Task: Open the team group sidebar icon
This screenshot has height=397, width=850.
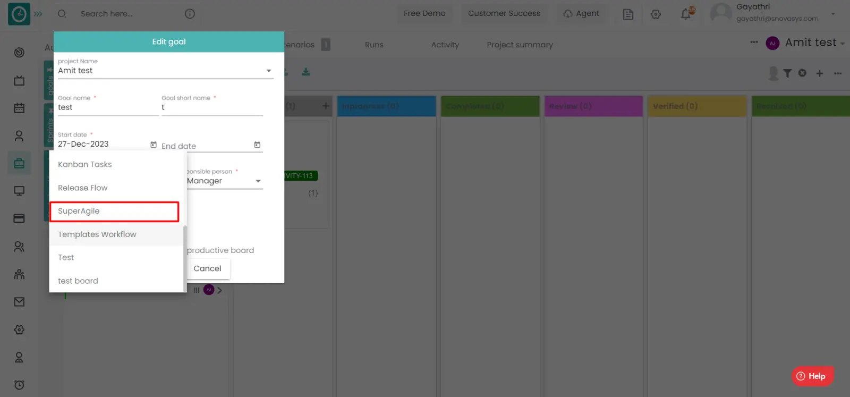Action: (19, 274)
